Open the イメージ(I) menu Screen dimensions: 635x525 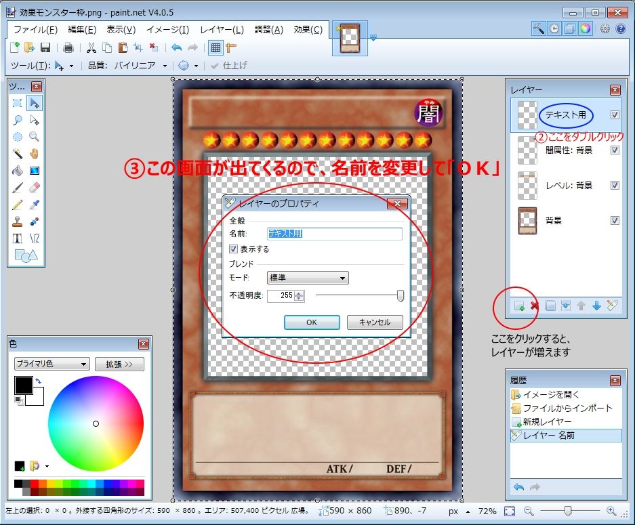(167, 30)
